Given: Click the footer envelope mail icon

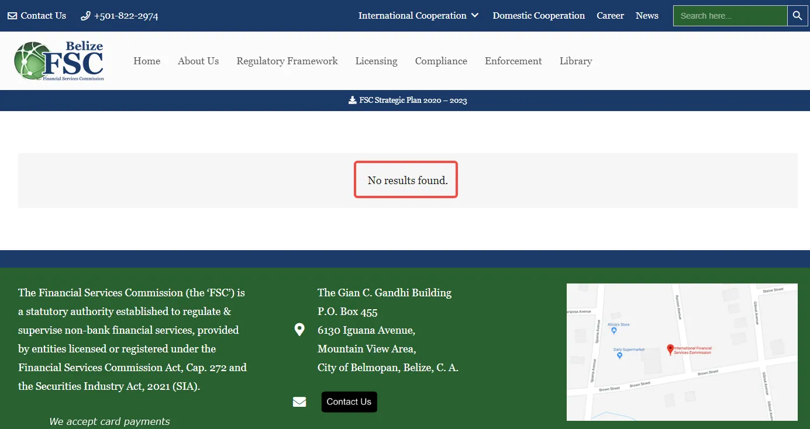Looking at the screenshot, I should 299,402.
